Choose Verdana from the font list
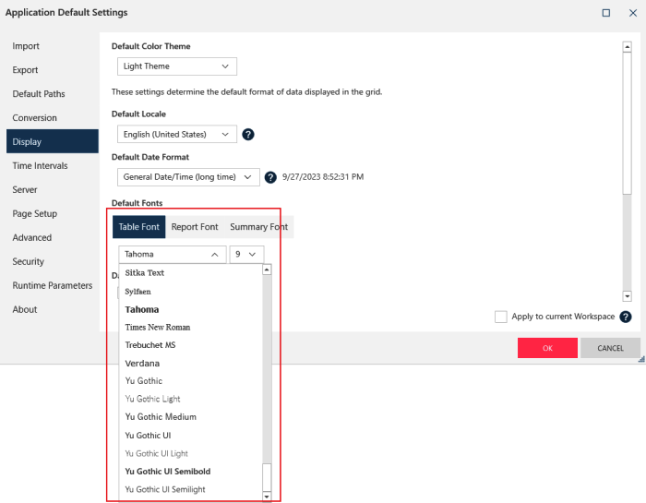Image resolution: width=646 pixels, height=503 pixels. coord(191,363)
